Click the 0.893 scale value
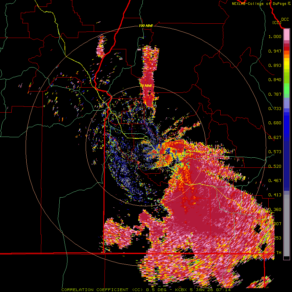Image resolution: width=292 pixels, height=292 pixels. (x=275, y=65)
